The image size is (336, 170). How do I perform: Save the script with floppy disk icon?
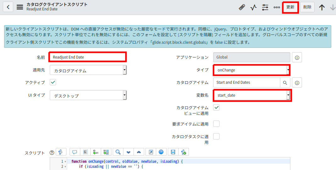pos(173,152)
